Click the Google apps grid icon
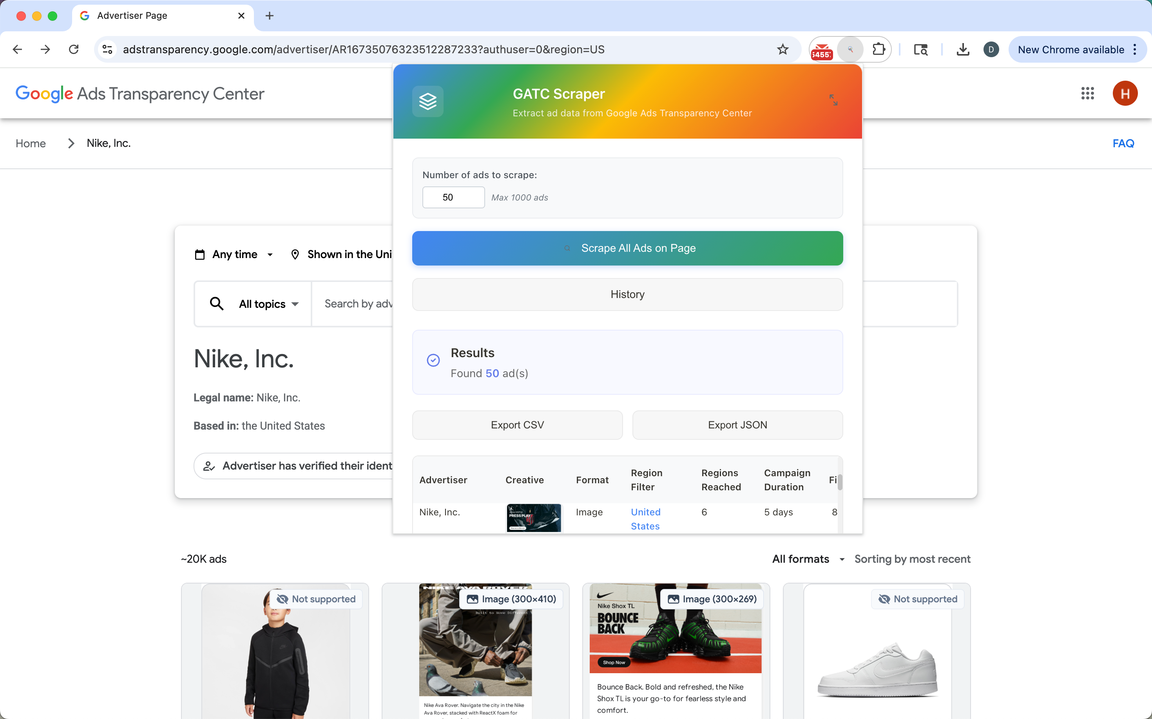The height and width of the screenshot is (719, 1152). click(1088, 93)
